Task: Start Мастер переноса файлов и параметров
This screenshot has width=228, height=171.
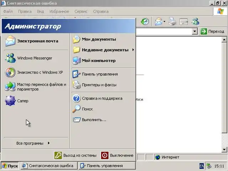Action: click(x=36, y=87)
